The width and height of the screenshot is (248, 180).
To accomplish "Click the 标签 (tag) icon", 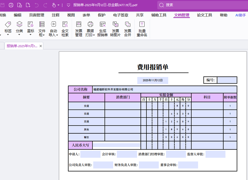I will point(8,25).
